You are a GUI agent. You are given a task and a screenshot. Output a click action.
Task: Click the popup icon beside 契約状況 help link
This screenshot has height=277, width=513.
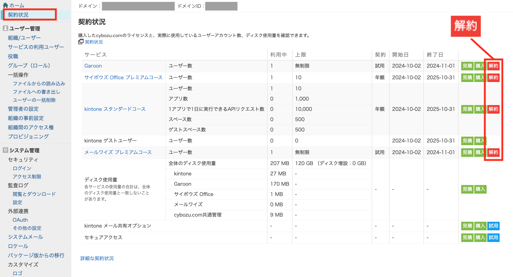pyautogui.click(x=81, y=42)
